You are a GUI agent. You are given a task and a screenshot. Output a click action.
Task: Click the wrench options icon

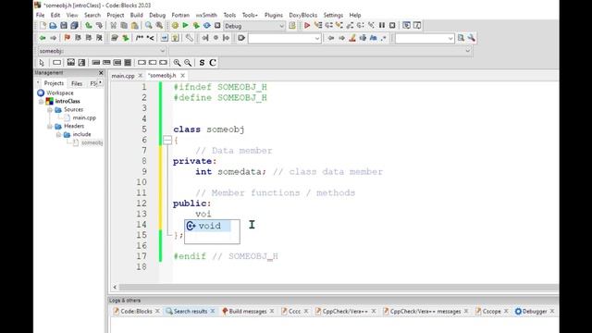point(471,38)
